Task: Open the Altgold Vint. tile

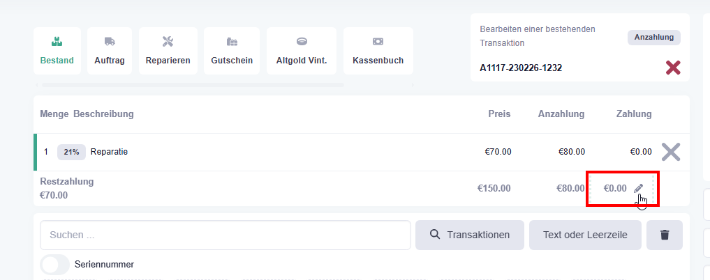Action: [x=302, y=51]
